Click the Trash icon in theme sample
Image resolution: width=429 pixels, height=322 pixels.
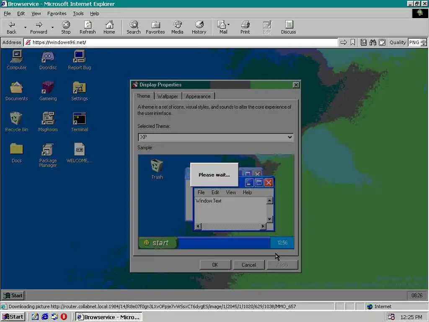157,169
